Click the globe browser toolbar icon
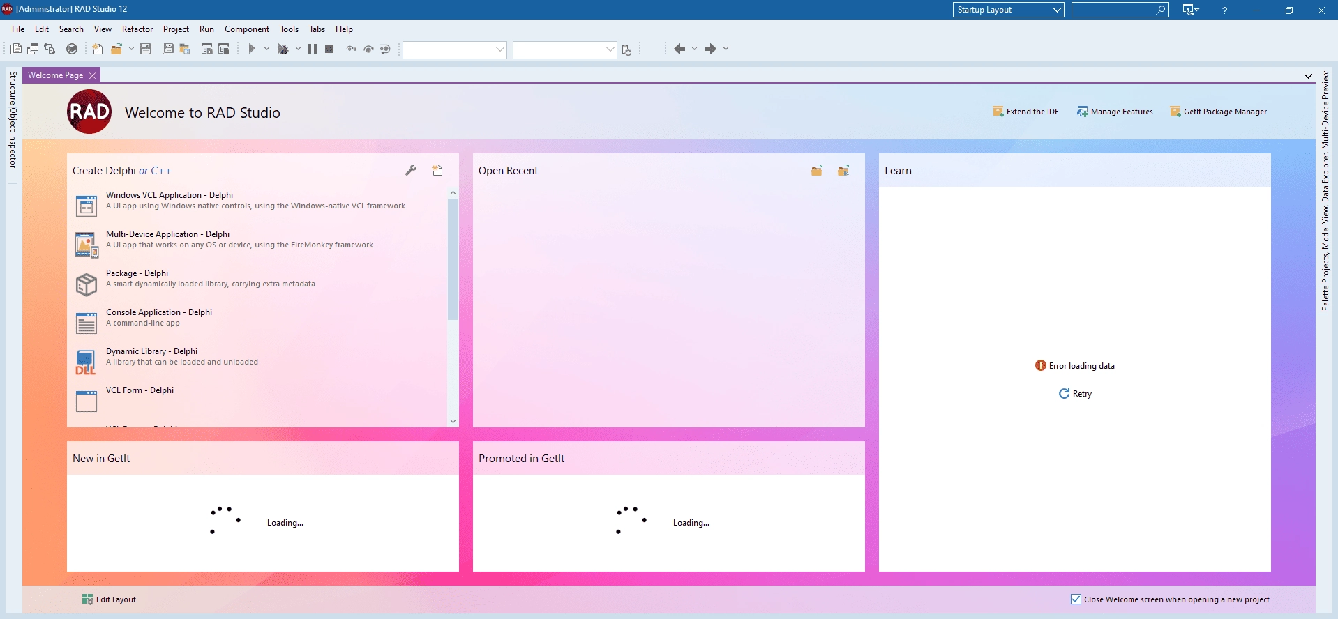1338x619 pixels. coord(72,49)
